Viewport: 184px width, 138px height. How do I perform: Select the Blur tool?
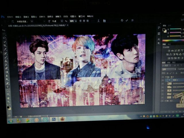7,76
